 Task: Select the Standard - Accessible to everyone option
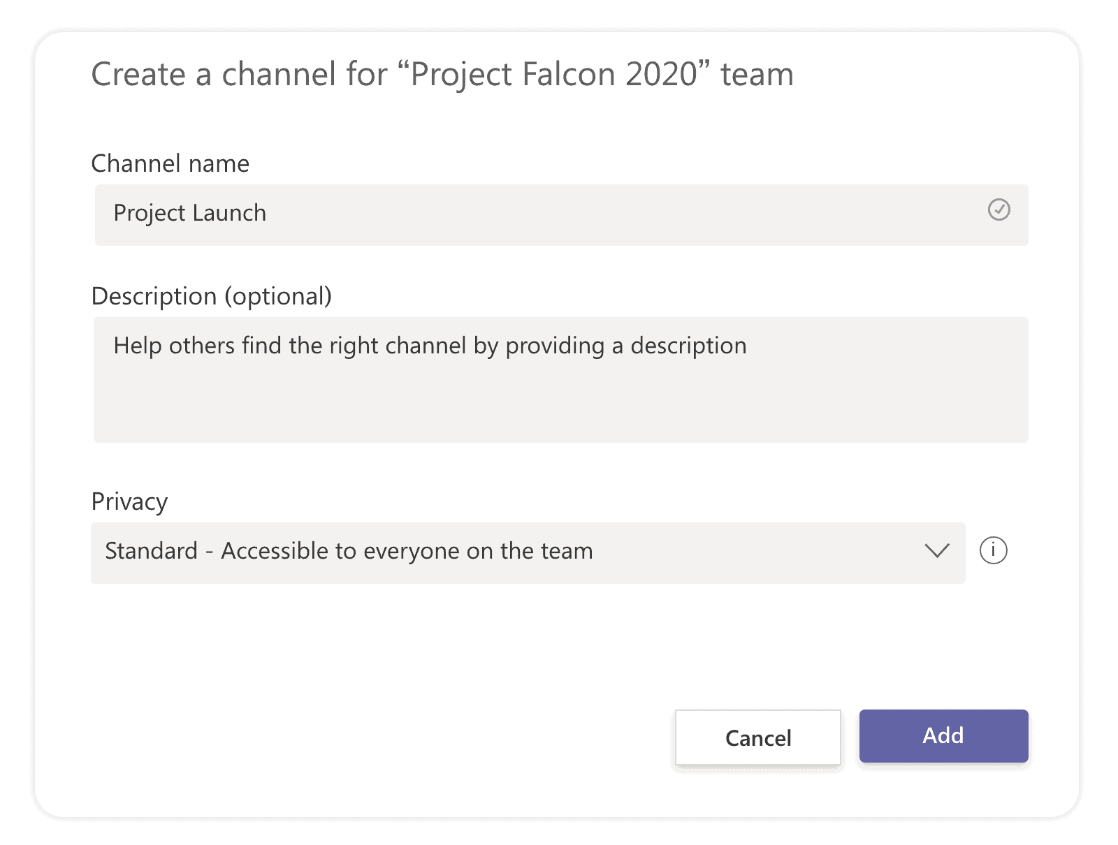tap(348, 551)
